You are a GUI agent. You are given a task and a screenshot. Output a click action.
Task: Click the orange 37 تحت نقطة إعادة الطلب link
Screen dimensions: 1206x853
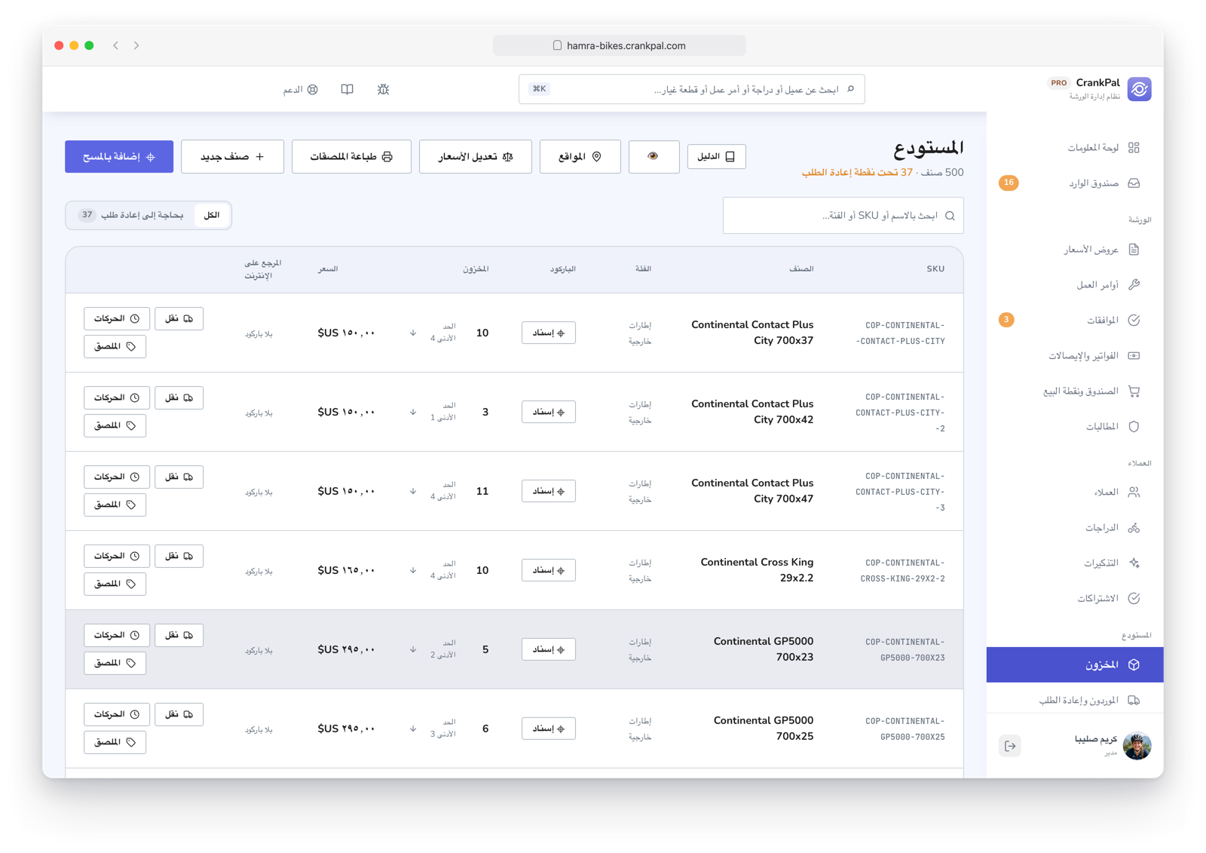(858, 173)
